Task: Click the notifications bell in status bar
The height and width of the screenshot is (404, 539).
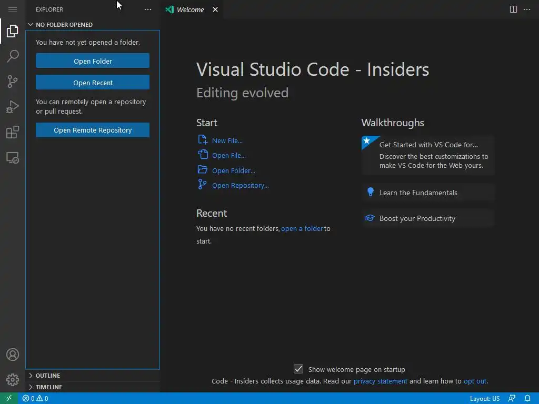Action: point(527,398)
